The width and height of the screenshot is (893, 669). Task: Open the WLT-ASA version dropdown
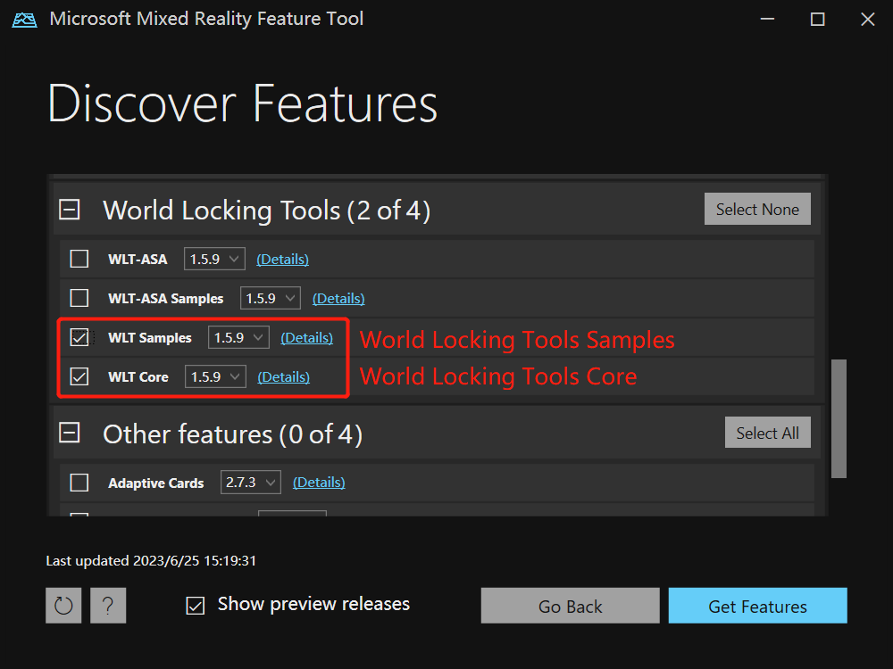click(213, 258)
